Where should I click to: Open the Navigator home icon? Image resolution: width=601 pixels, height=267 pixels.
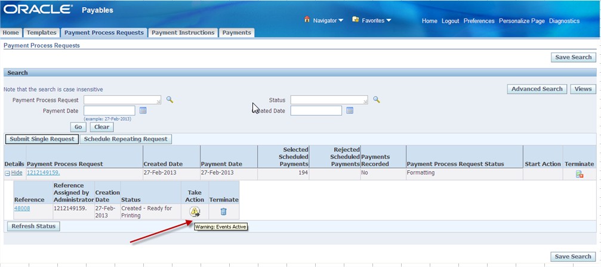307,20
